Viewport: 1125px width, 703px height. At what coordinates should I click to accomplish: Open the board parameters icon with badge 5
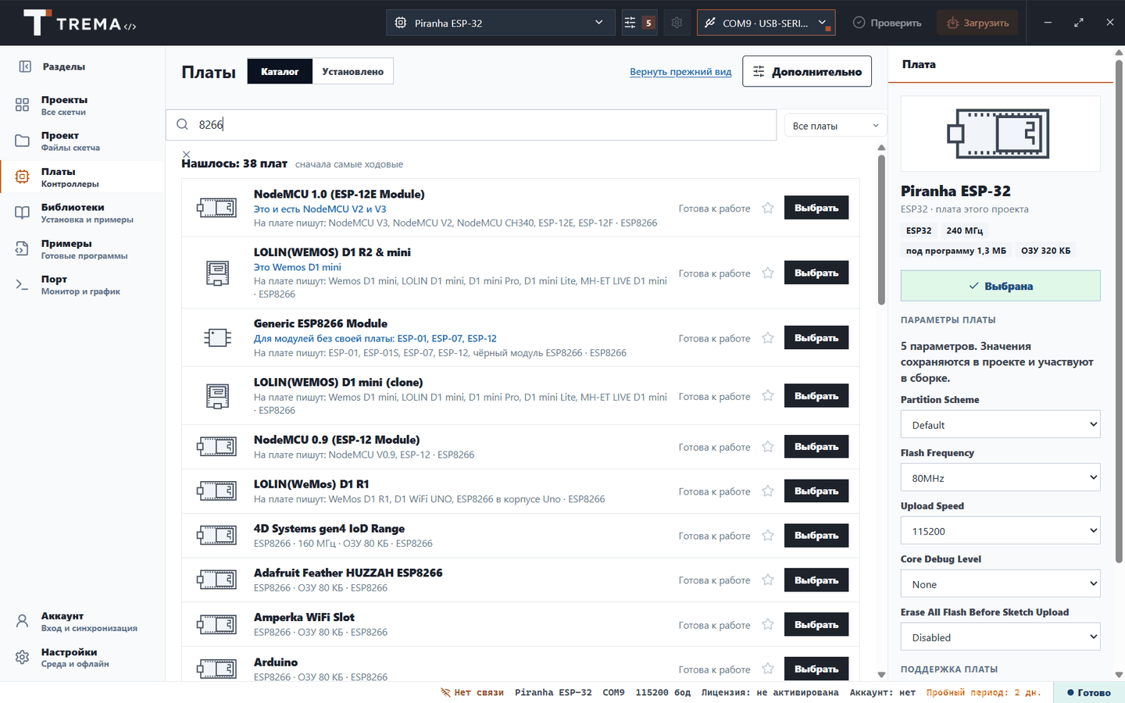click(638, 23)
